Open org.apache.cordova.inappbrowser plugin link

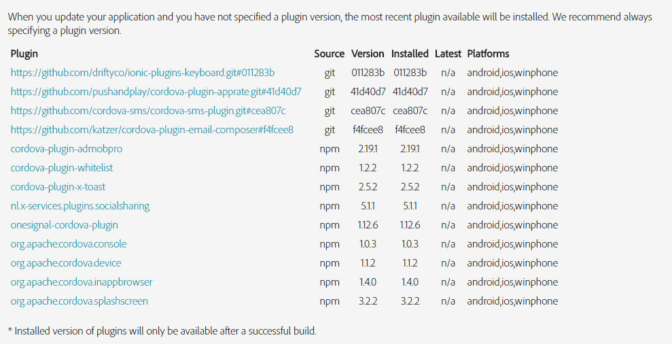coord(82,282)
